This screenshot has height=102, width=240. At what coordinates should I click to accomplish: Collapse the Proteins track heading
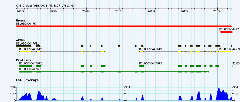click(23, 60)
